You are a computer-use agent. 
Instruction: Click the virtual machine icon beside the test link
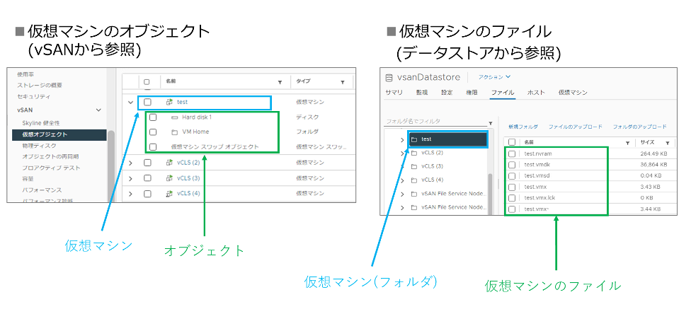click(x=169, y=102)
